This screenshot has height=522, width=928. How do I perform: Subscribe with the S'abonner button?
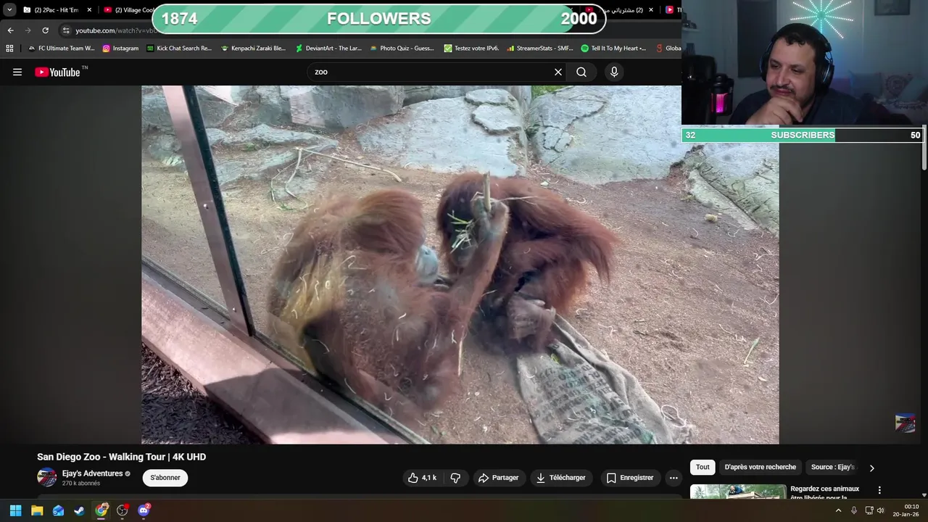[165, 478]
